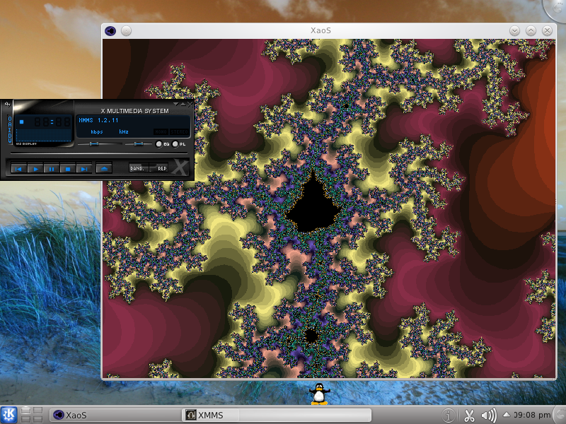This screenshot has width=566, height=424.
Task: Open the XMMS main menu squiggle icon
Action: (7, 105)
